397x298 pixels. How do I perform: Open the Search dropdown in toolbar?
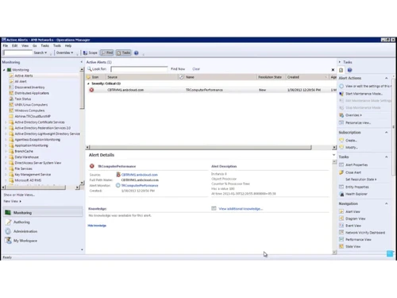tap(40, 52)
